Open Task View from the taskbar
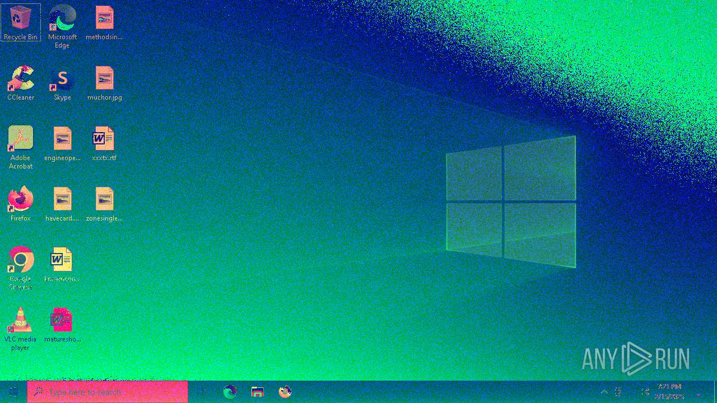Viewport: 717px width, 403px height. pyautogui.click(x=202, y=392)
